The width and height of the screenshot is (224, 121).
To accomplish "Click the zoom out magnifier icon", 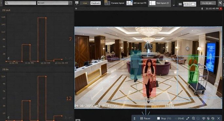I will pyautogui.click(x=198, y=118).
